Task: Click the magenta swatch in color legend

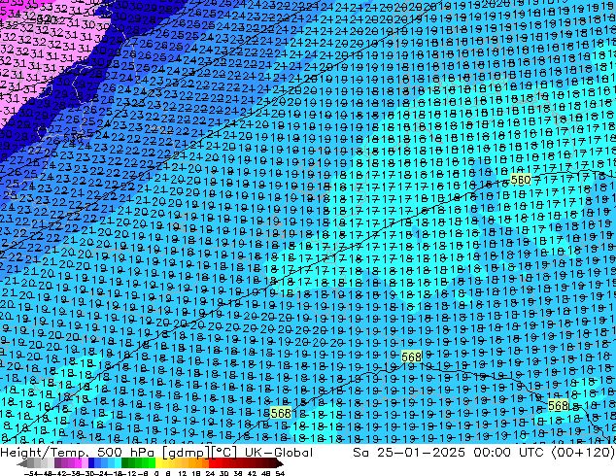Action: click(x=78, y=463)
